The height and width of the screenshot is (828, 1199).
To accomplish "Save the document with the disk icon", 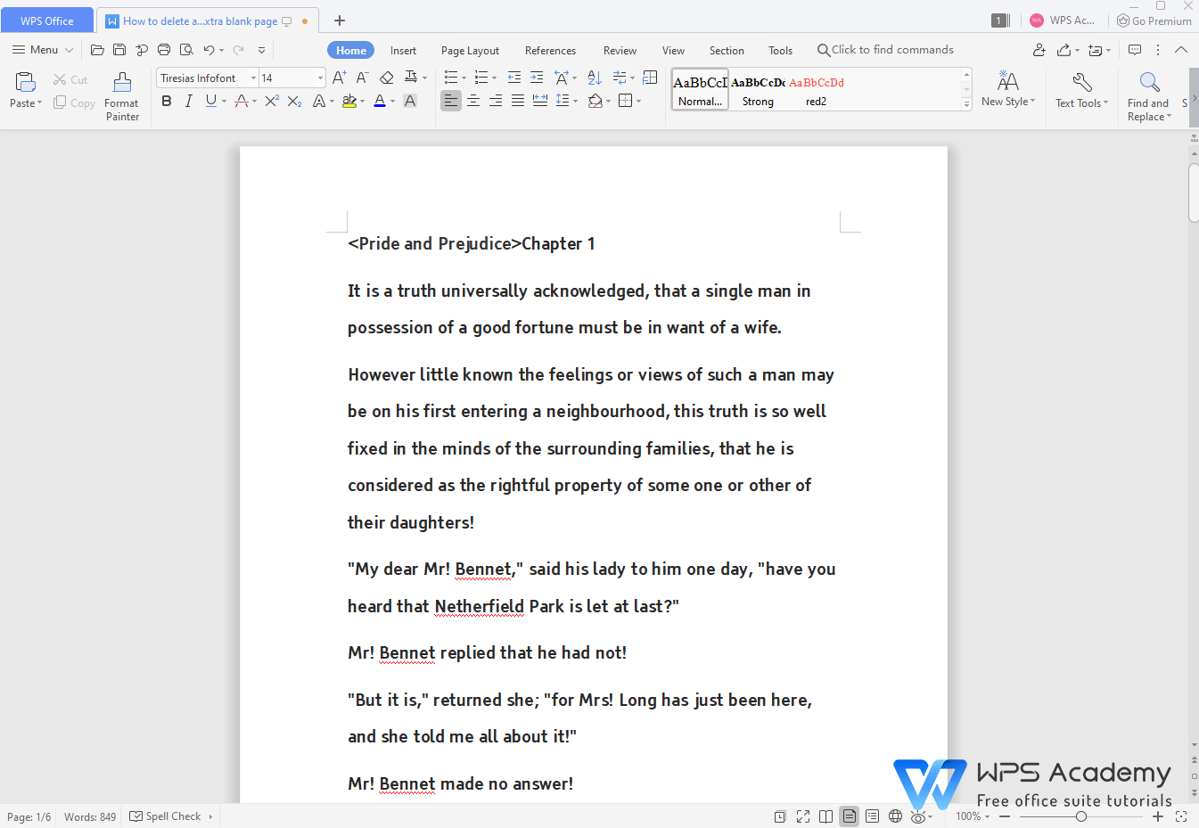I will (119, 50).
